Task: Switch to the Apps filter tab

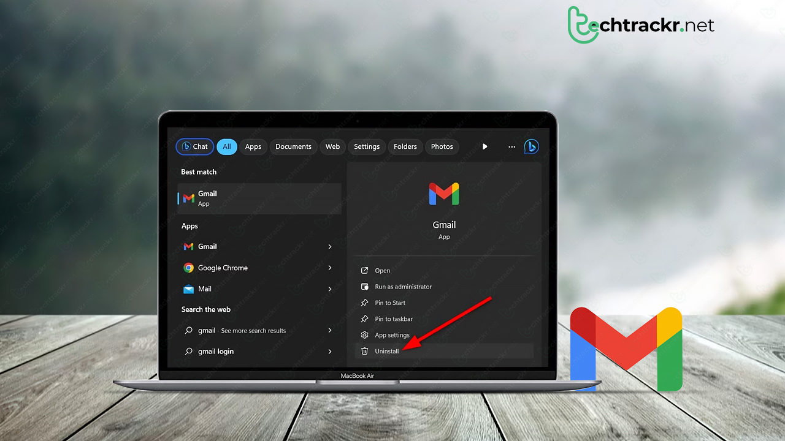Action: pos(253,146)
